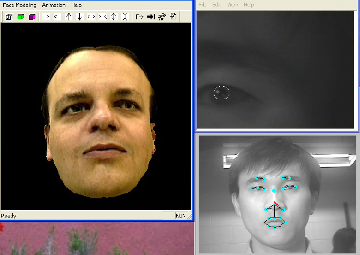Click the '><' narrow toolbar button
360x255 pixels.
pos(102,17)
